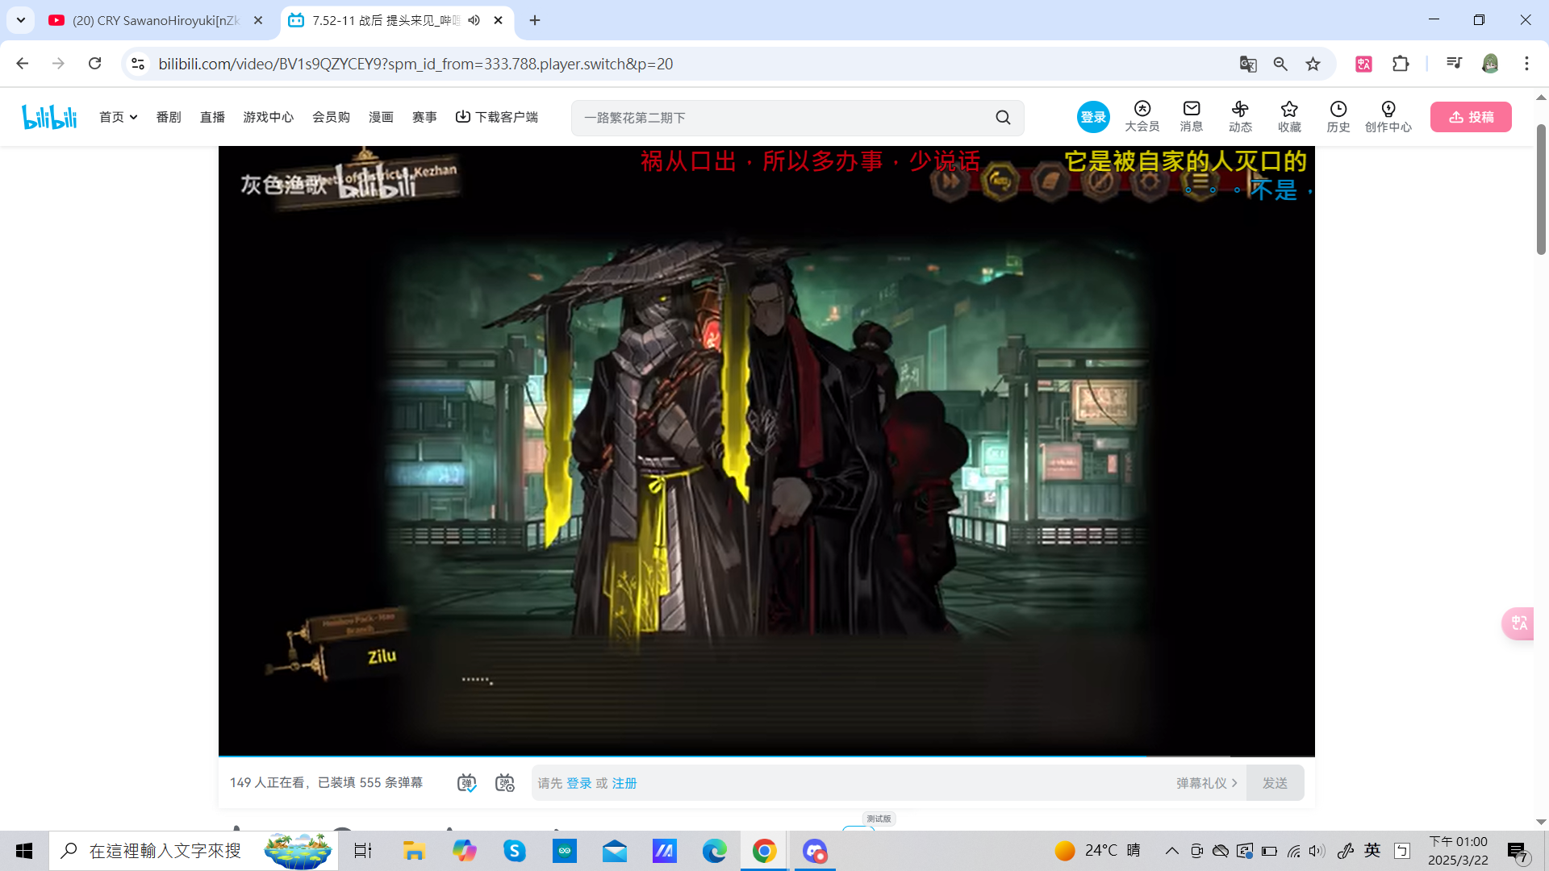
Task: Click the pink floating translate widget
Action: point(1518,623)
